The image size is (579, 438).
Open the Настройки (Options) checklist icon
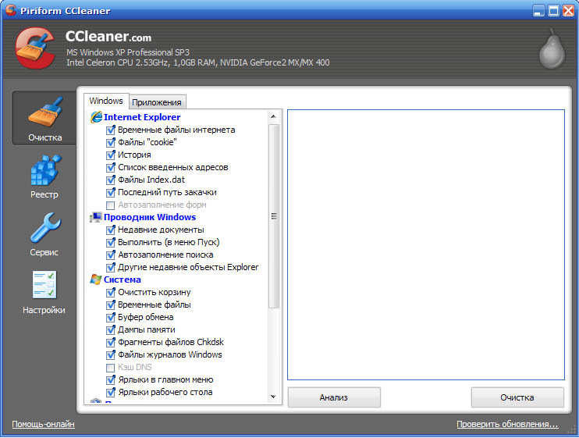(44, 285)
